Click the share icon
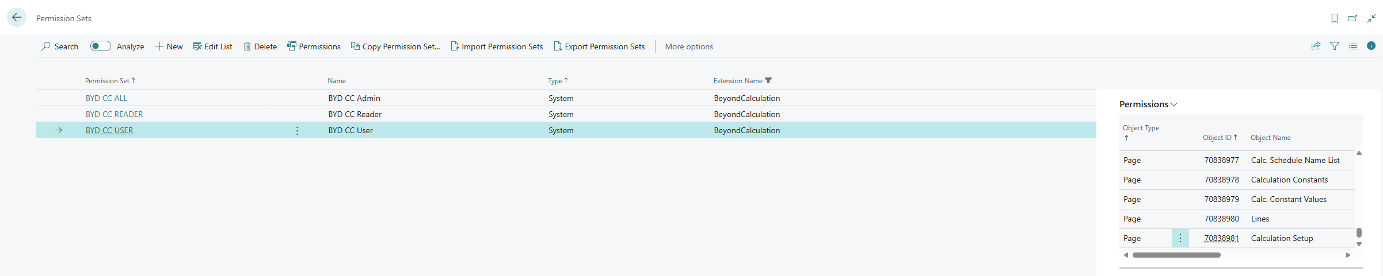This screenshot has width=1383, height=276. [x=1316, y=46]
